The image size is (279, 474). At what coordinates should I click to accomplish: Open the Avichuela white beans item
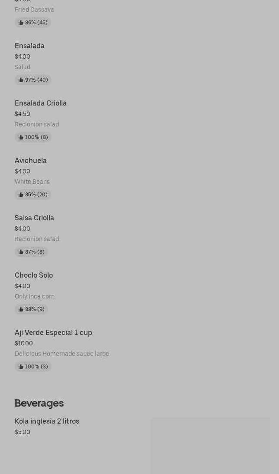coord(31,161)
